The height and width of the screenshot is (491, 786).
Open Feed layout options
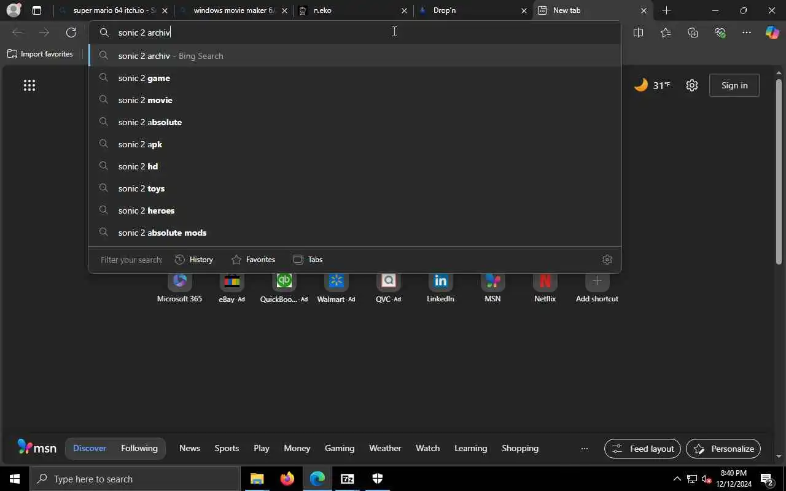642,449
